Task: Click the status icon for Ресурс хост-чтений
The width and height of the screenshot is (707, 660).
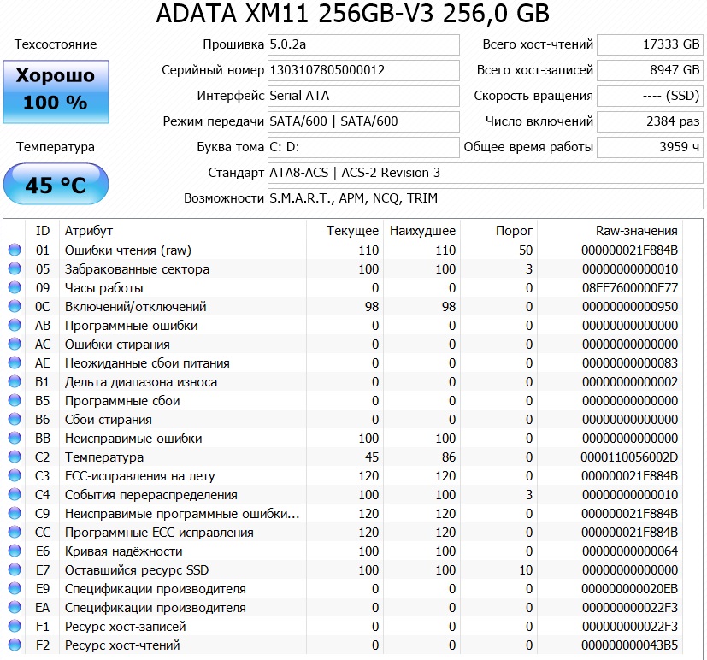Action: click(x=15, y=645)
